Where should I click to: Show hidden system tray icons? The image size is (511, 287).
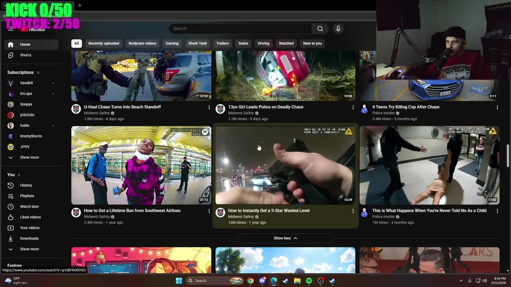(461, 281)
